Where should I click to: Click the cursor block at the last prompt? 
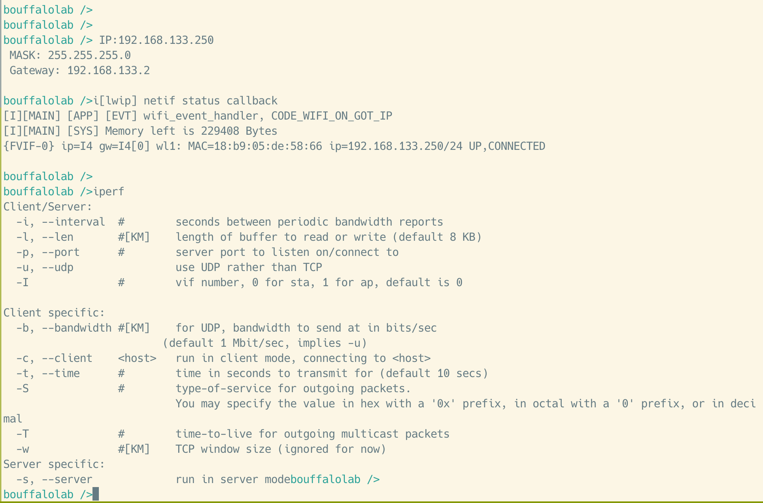click(96, 494)
